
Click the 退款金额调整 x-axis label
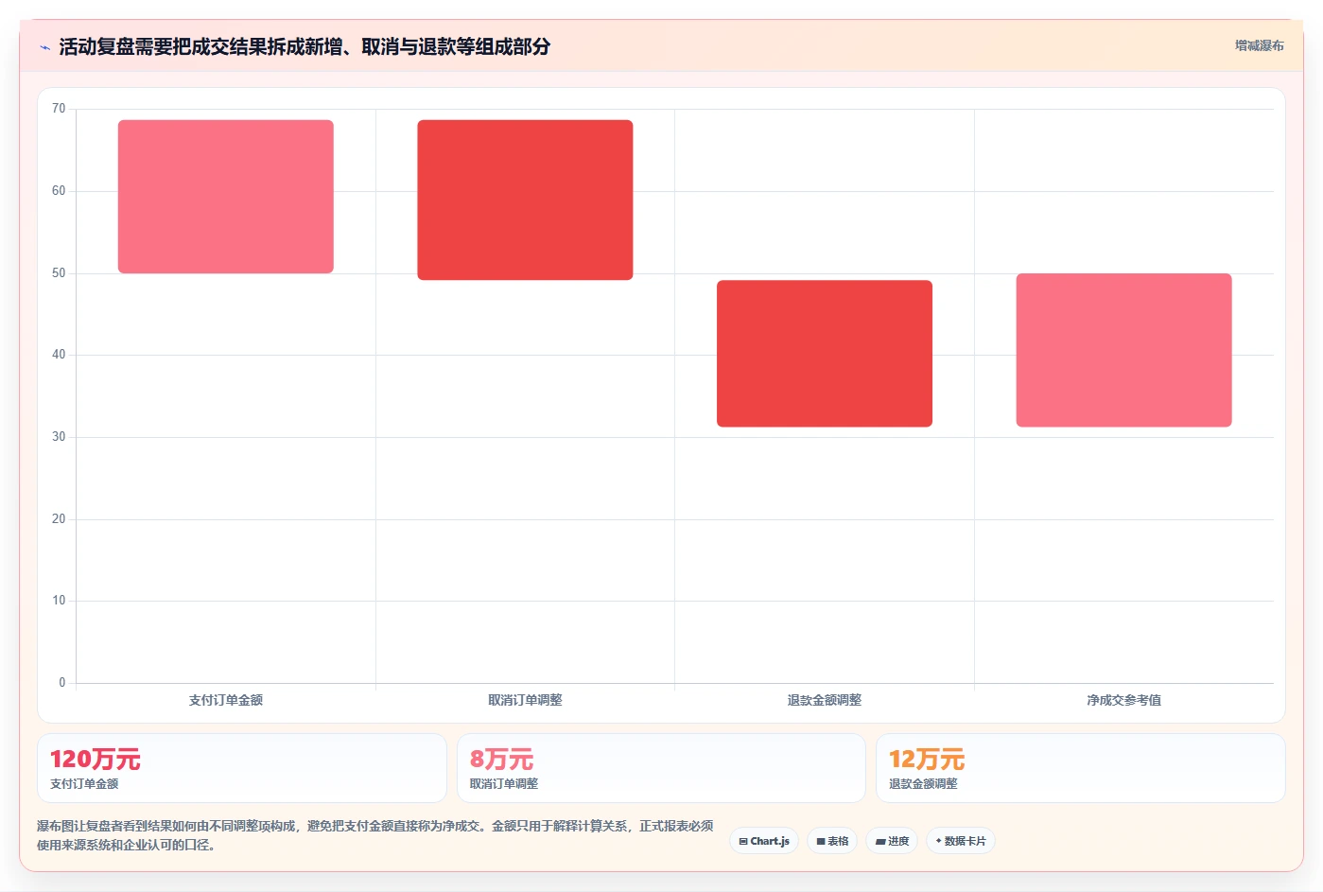coord(825,700)
